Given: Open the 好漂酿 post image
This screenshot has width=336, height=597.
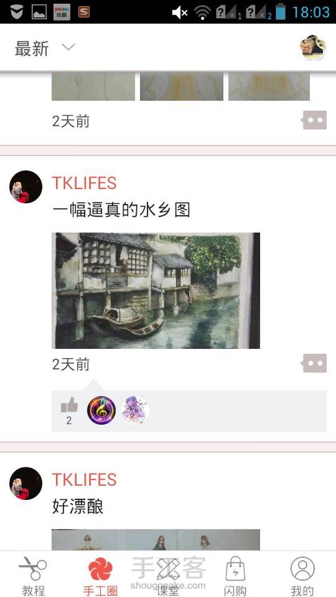Looking at the screenshot, I should tap(156, 540).
